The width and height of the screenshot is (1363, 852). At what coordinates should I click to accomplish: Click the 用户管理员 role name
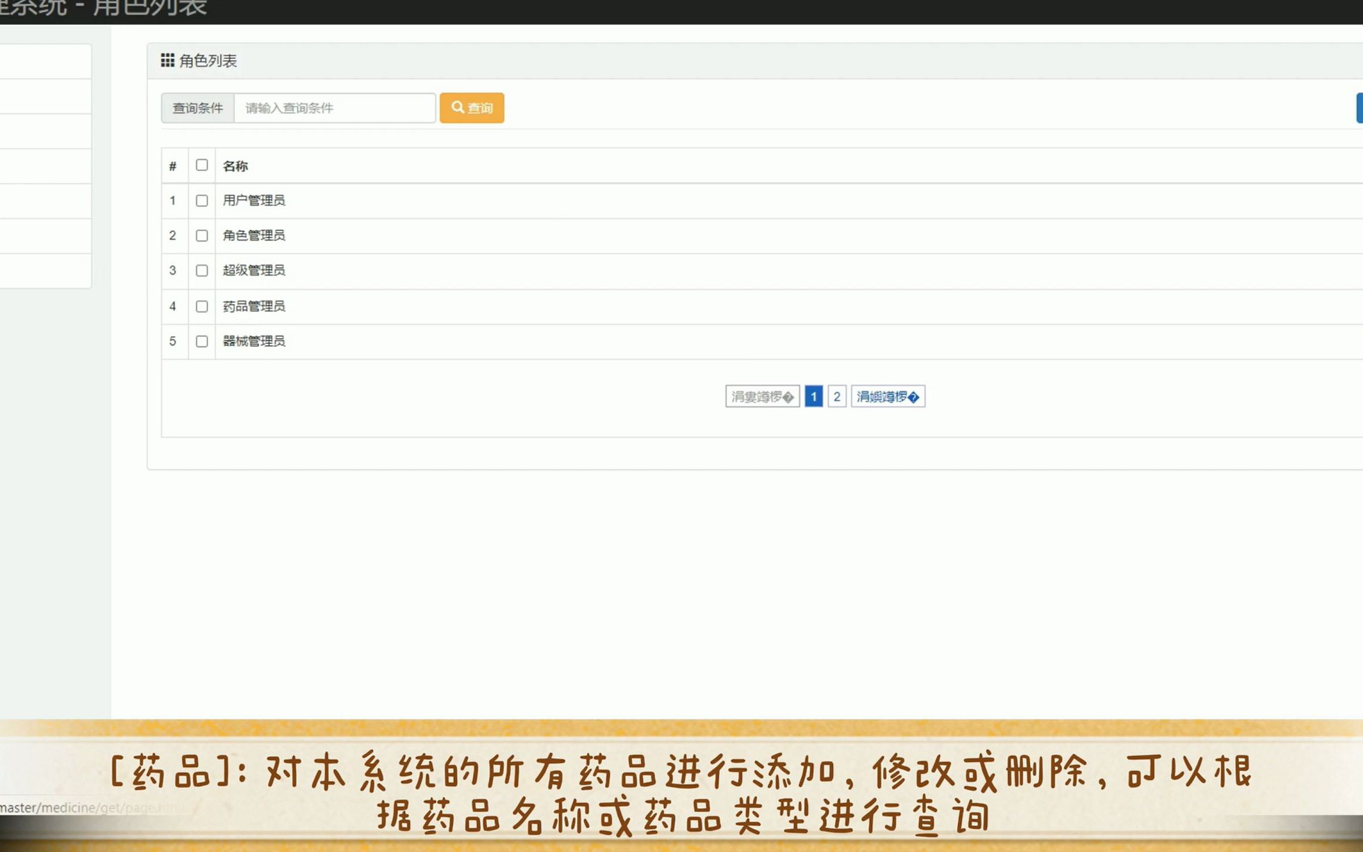(254, 201)
